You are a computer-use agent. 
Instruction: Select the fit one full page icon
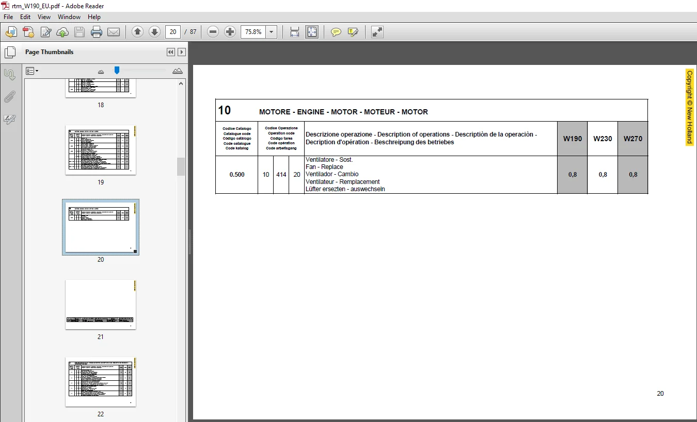(x=312, y=32)
